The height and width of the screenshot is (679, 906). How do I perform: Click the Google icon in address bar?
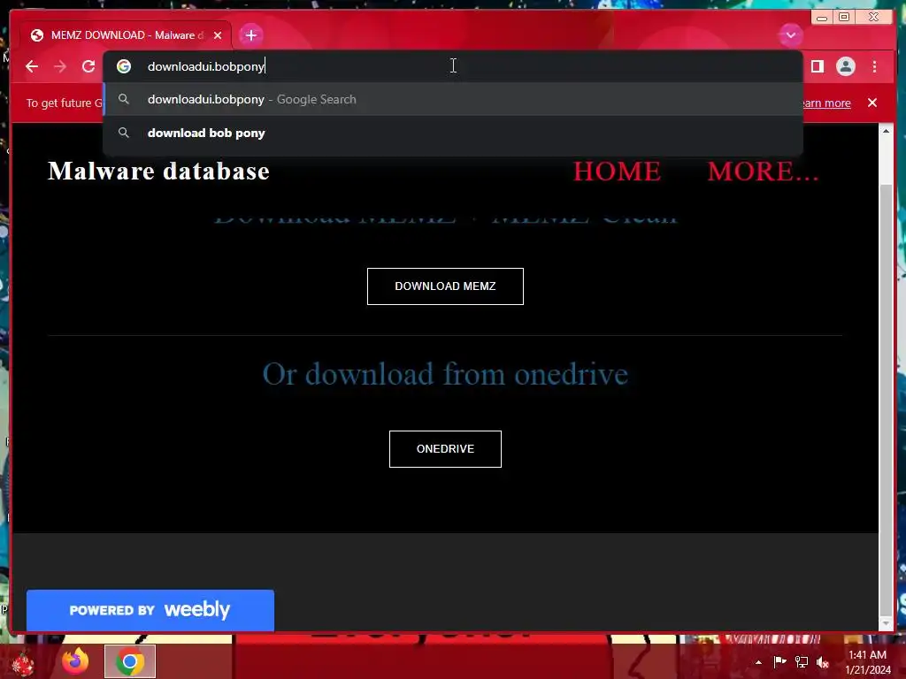pos(124,66)
